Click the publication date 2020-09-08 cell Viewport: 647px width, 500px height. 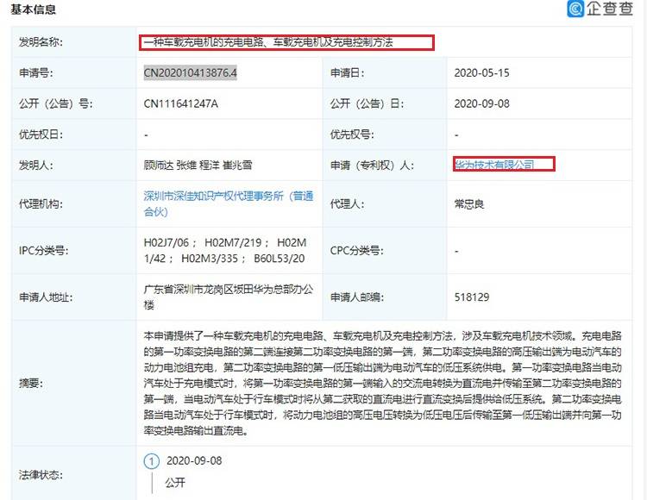481,103
